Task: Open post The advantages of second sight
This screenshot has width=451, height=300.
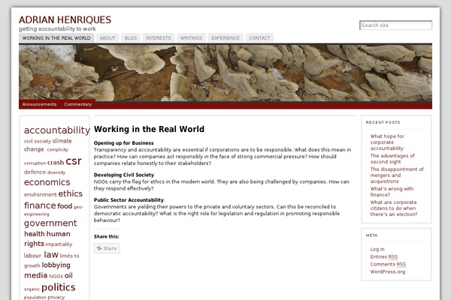Action: [x=392, y=159]
